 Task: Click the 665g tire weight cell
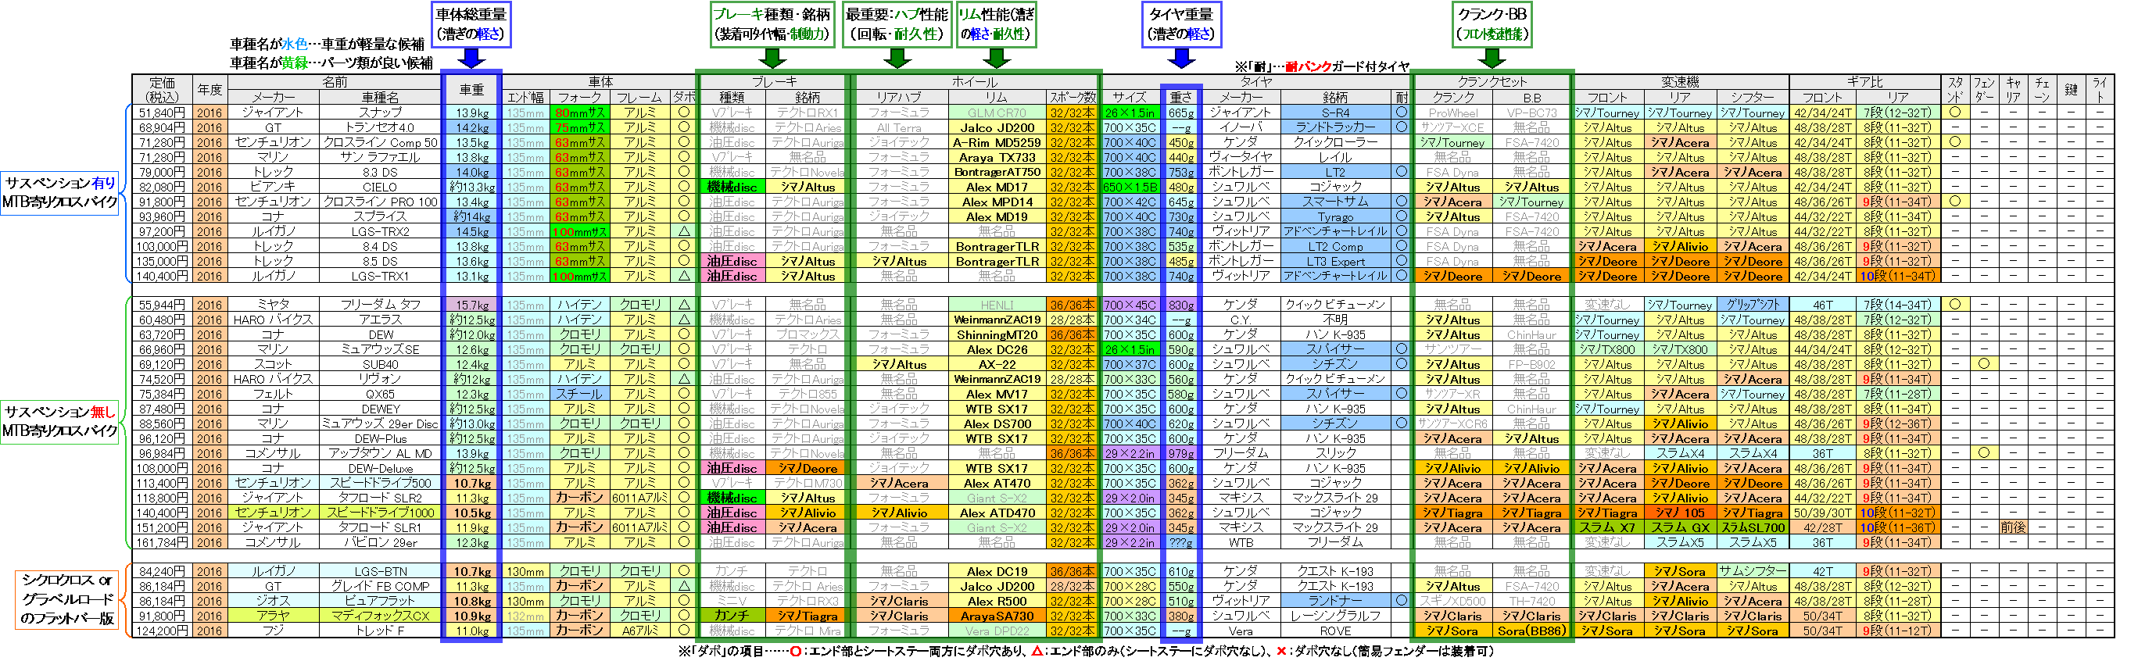pos(1180,113)
